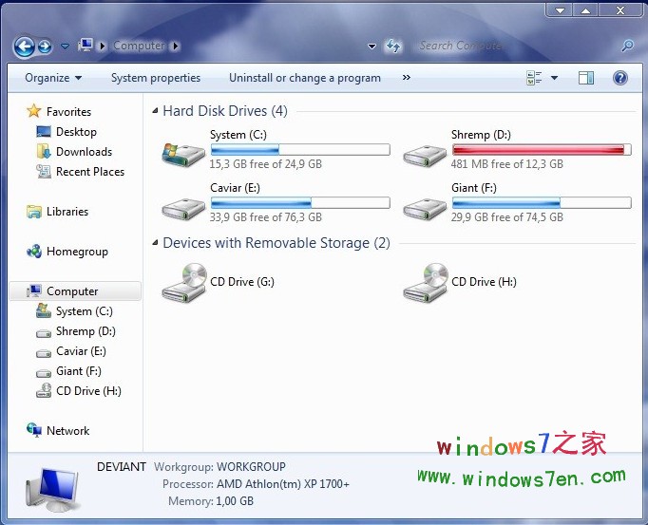
Task: Show more toolbar commands chevron
Action: 407,78
